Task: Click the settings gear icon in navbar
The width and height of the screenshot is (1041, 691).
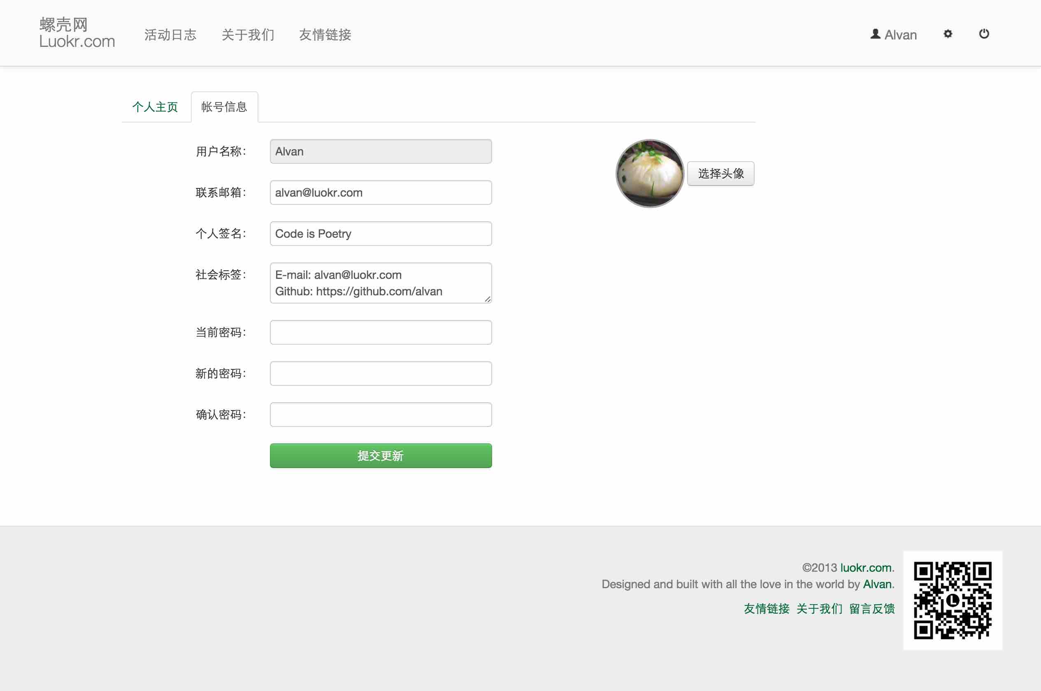Action: [948, 34]
